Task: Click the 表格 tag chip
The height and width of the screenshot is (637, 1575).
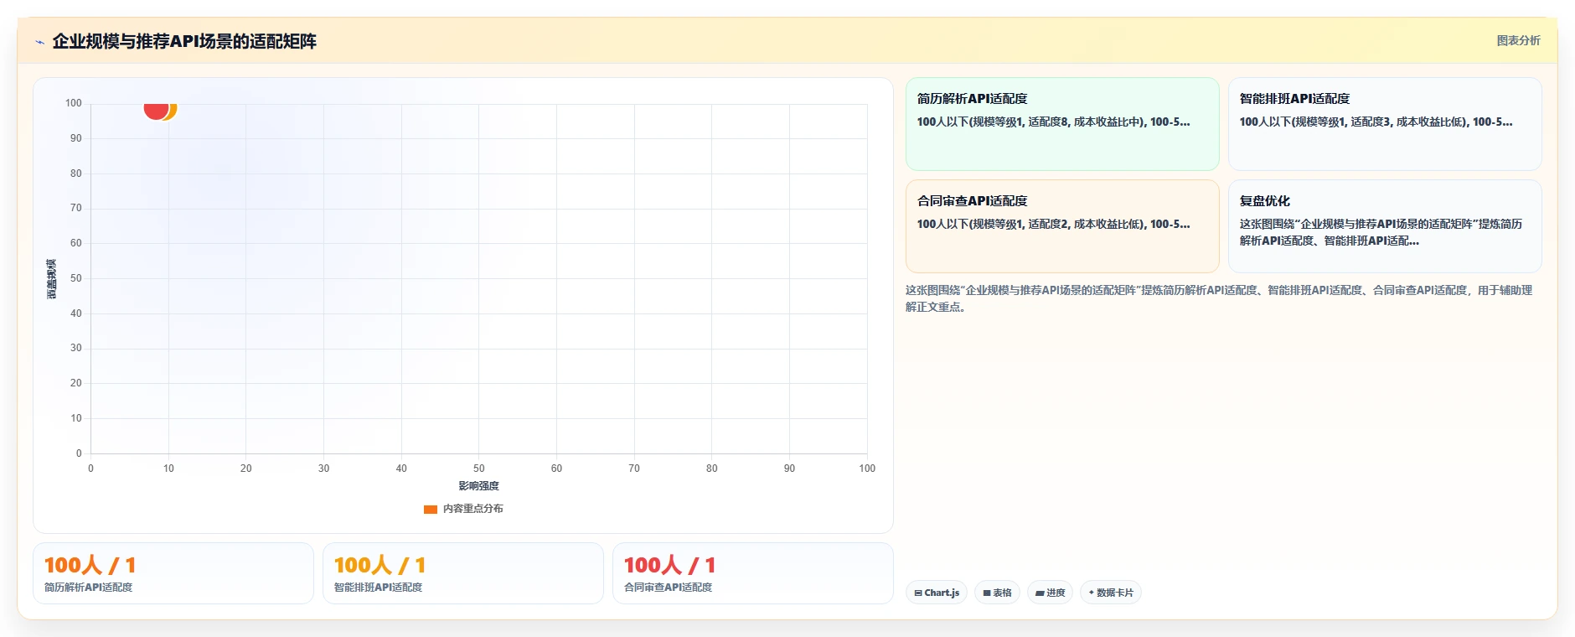Action: coord(997,593)
